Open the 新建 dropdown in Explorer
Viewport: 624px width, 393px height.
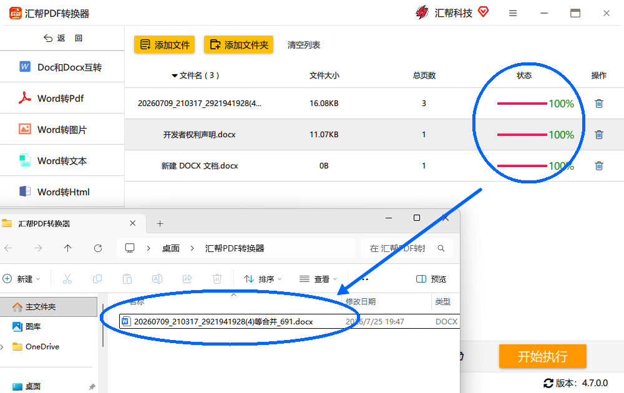coord(21,279)
